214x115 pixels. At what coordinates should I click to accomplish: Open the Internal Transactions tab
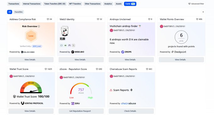32,4
